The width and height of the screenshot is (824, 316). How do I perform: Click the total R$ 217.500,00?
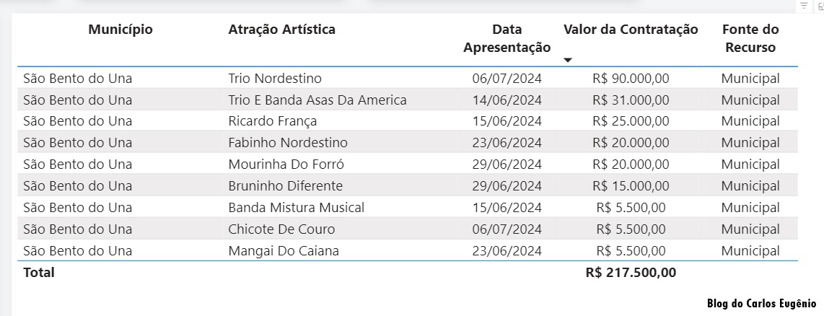631,273
